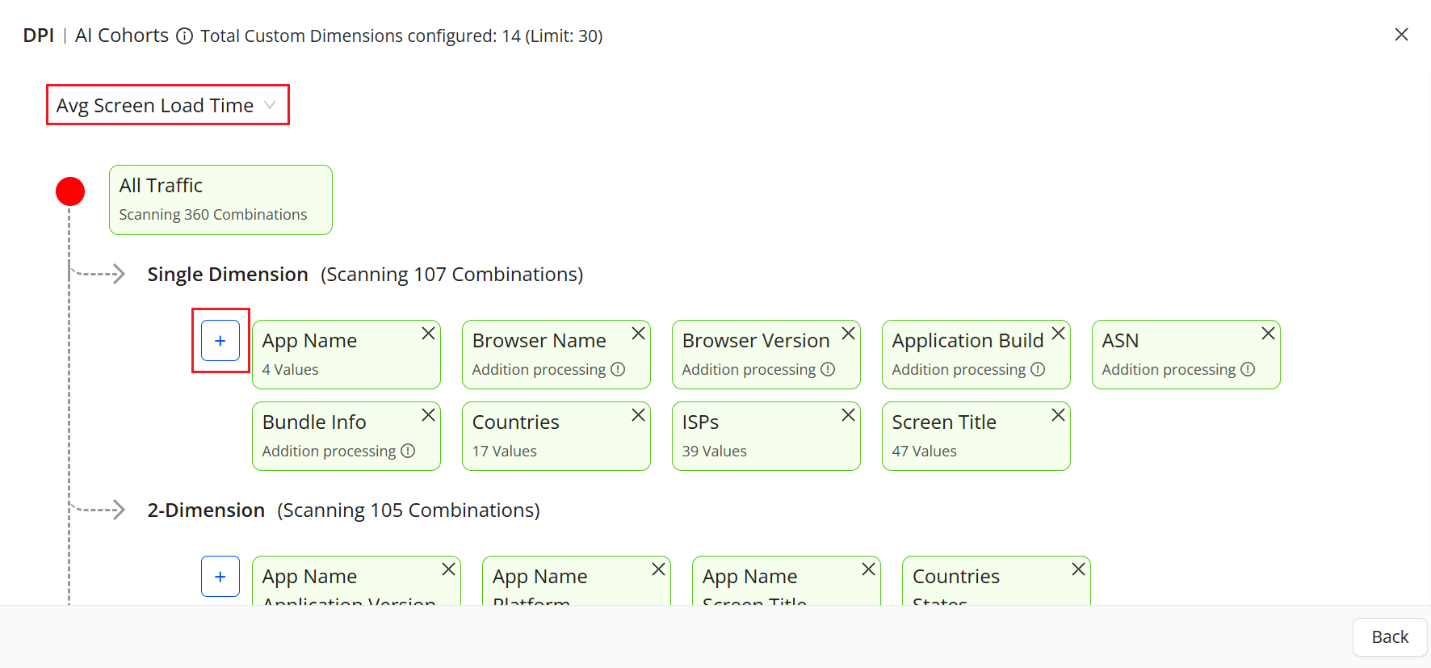The image size is (1431, 668).
Task: Open the Avg Screen Load Time dropdown
Action: (x=167, y=106)
